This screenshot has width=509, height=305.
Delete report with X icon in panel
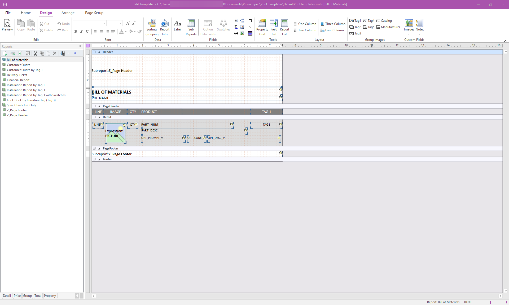[x=55, y=53]
